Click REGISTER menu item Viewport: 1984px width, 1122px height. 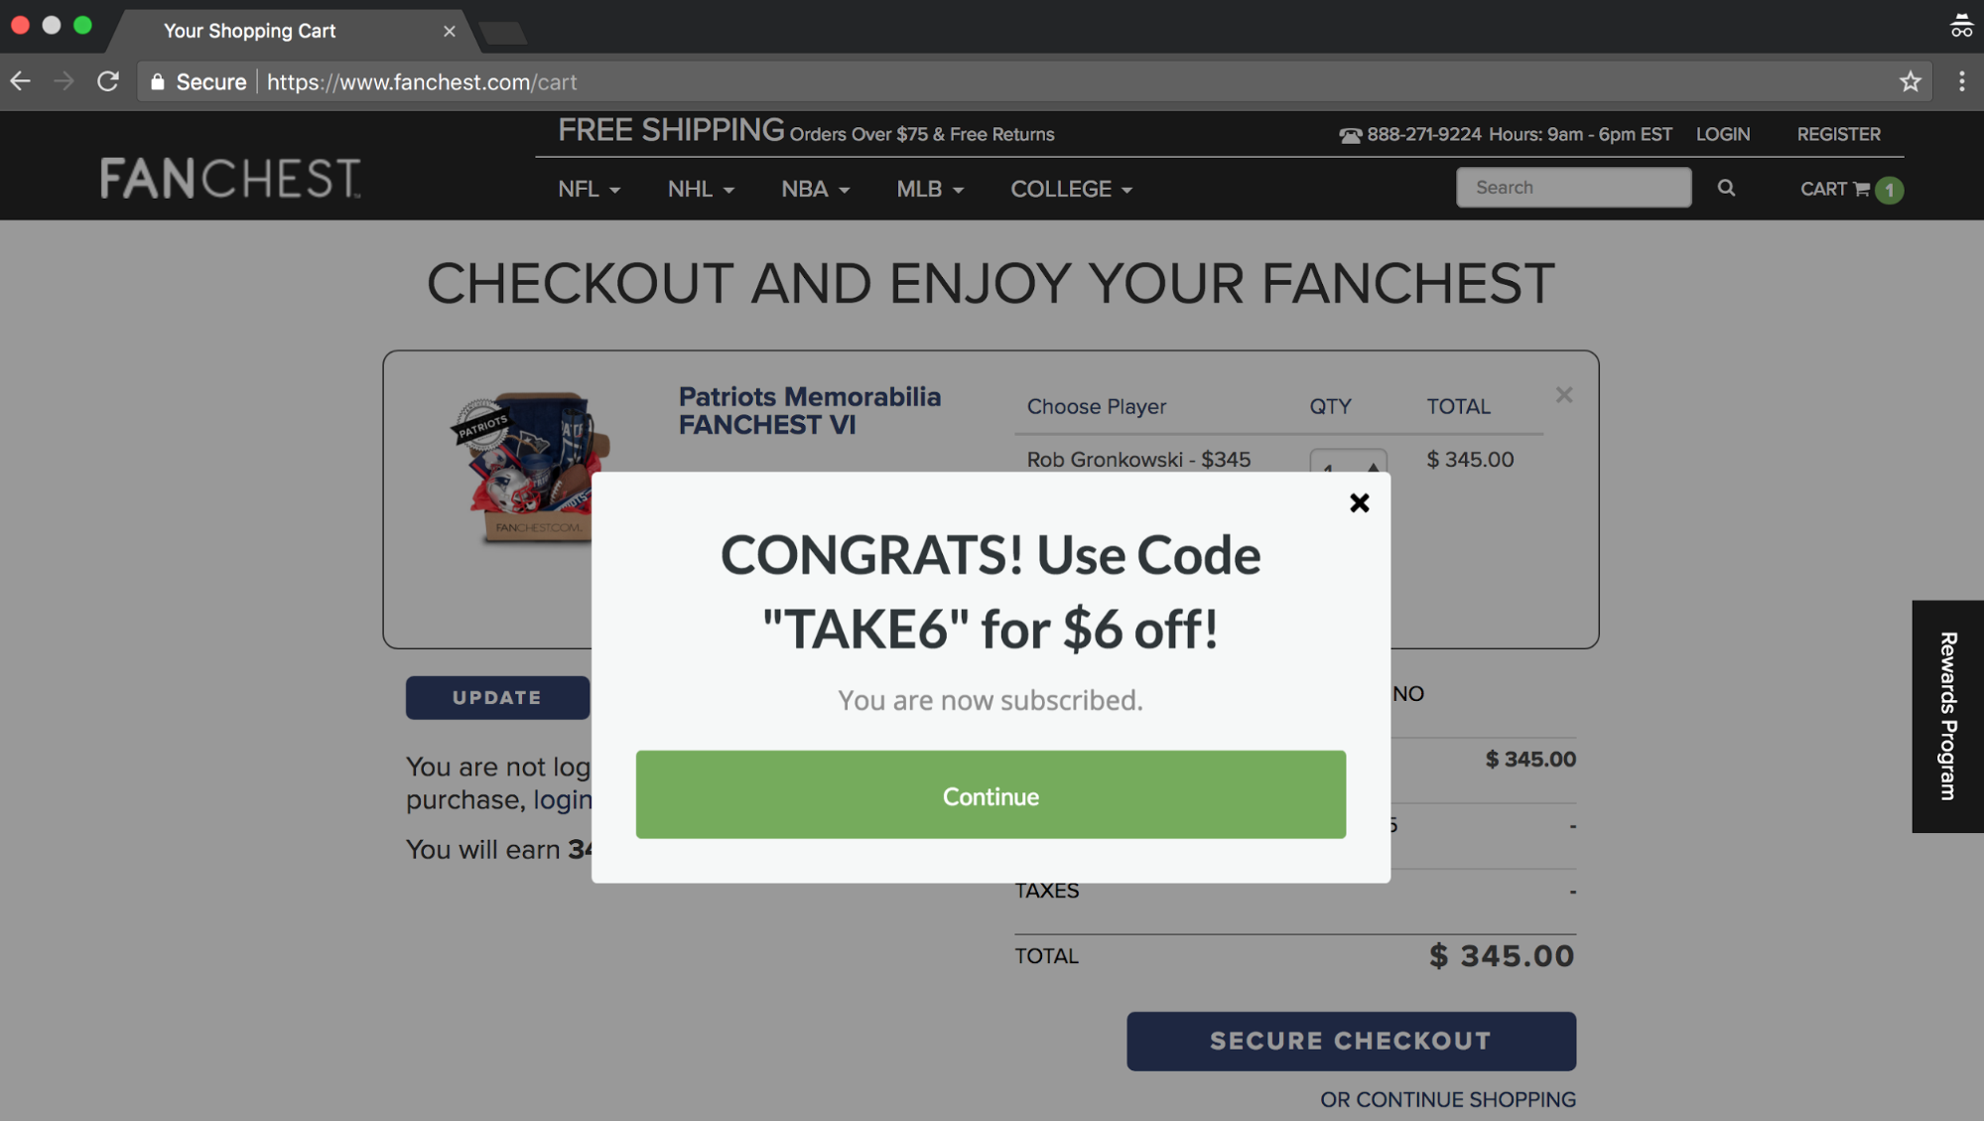coord(1839,135)
